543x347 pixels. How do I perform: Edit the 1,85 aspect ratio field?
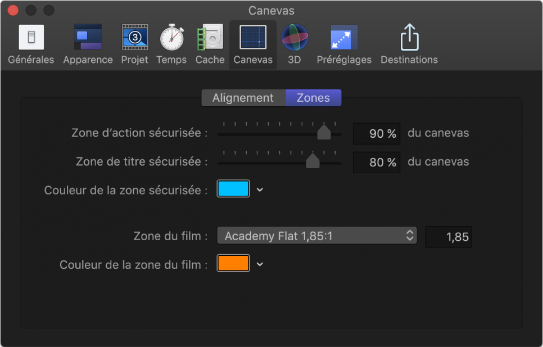pyautogui.click(x=448, y=237)
